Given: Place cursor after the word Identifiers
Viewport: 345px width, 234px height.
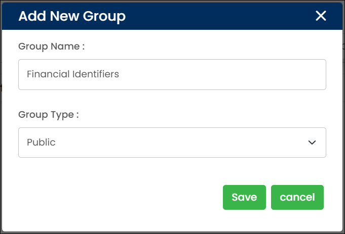Looking at the screenshot, I should (x=120, y=74).
